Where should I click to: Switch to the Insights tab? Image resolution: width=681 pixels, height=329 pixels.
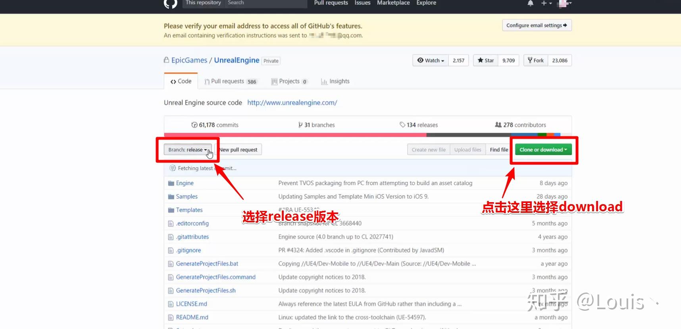[335, 81]
